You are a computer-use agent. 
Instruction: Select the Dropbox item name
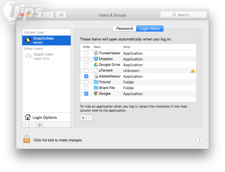tap(106, 59)
